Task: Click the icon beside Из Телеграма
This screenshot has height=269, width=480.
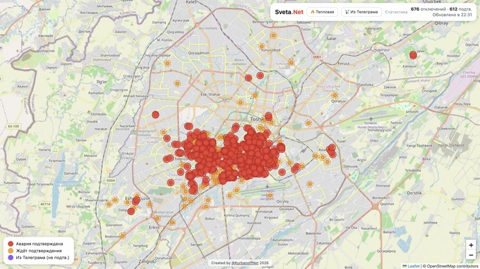Action: [347, 12]
